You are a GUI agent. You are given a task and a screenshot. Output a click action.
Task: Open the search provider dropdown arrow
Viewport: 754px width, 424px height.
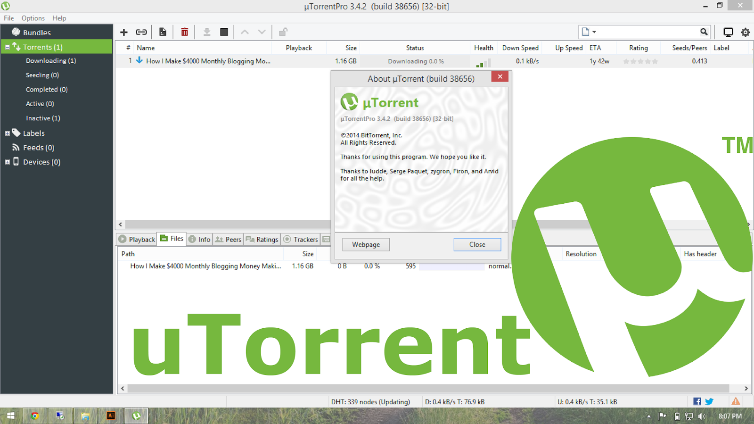(594, 32)
